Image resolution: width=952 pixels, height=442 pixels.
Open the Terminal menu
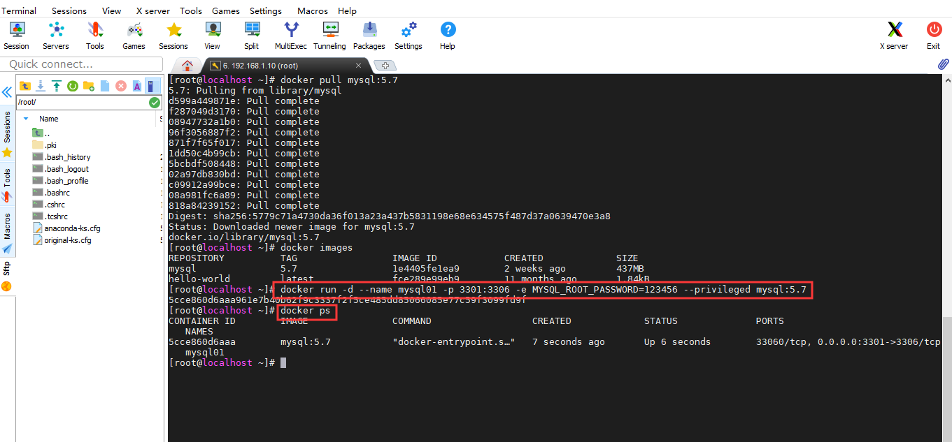(x=19, y=10)
